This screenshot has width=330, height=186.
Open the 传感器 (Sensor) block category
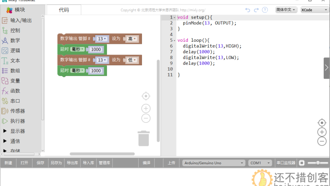[17, 111]
